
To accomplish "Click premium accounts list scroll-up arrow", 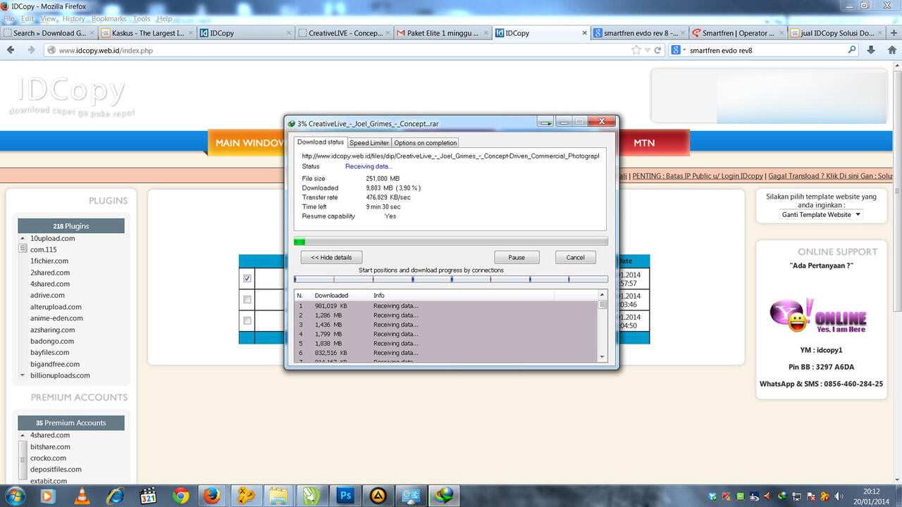I will [x=23, y=435].
